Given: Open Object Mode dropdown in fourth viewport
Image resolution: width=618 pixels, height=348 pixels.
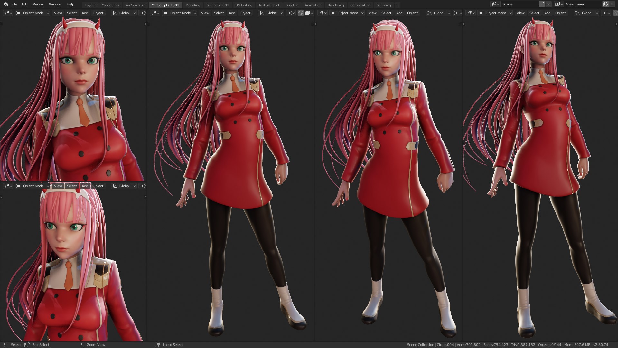Looking at the screenshot, I should [x=495, y=13].
